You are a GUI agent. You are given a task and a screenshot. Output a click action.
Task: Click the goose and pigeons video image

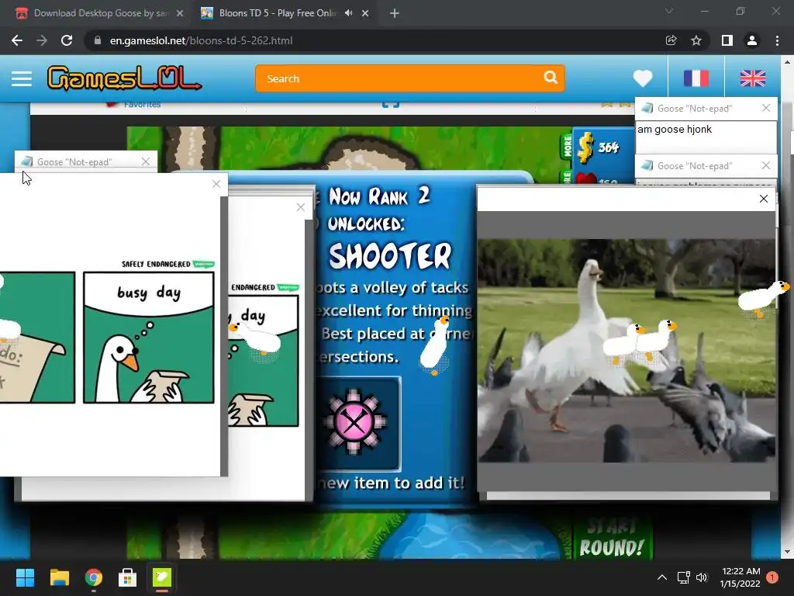pyautogui.click(x=627, y=350)
